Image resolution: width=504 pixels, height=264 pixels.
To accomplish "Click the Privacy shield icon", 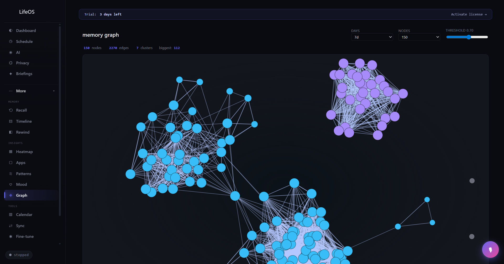I will click(x=11, y=63).
